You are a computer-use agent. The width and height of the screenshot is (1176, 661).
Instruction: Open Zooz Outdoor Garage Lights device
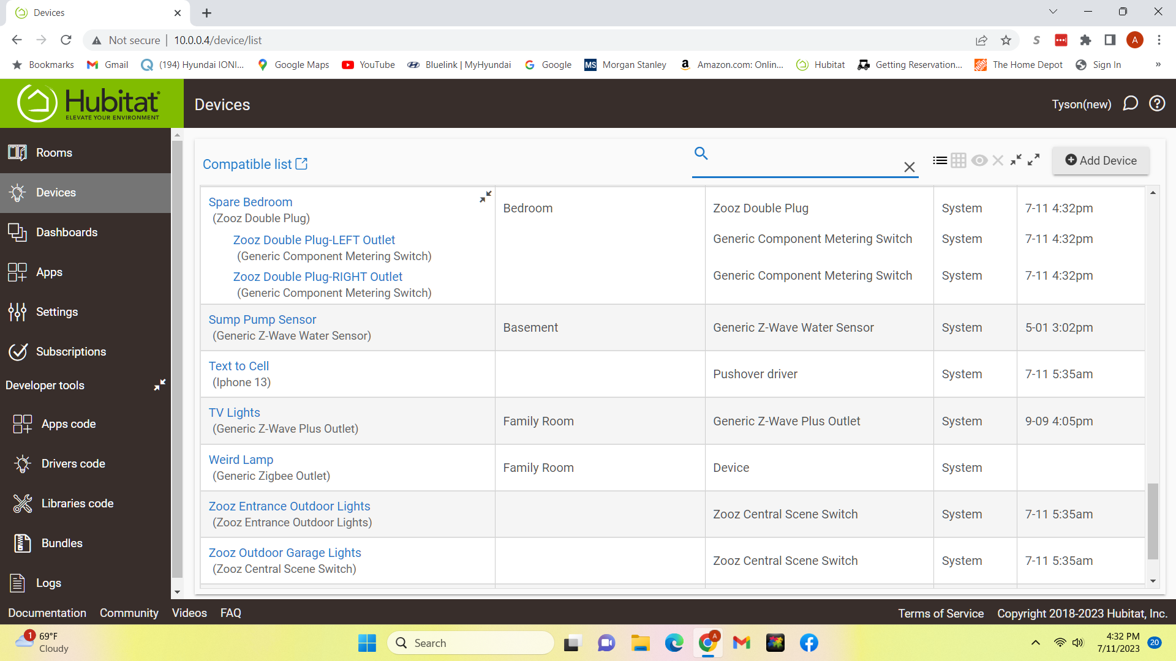pyautogui.click(x=285, y=553)
